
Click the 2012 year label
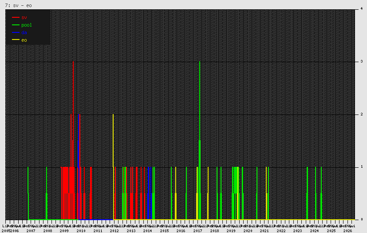click(x=114, y=231)
